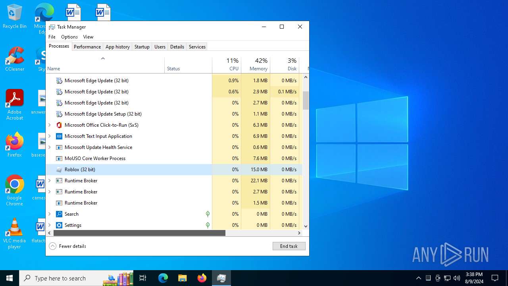Open the Adobe Acrobat desktop icon
The width and height of the screenshot is (508, 286).
[14, 105]
